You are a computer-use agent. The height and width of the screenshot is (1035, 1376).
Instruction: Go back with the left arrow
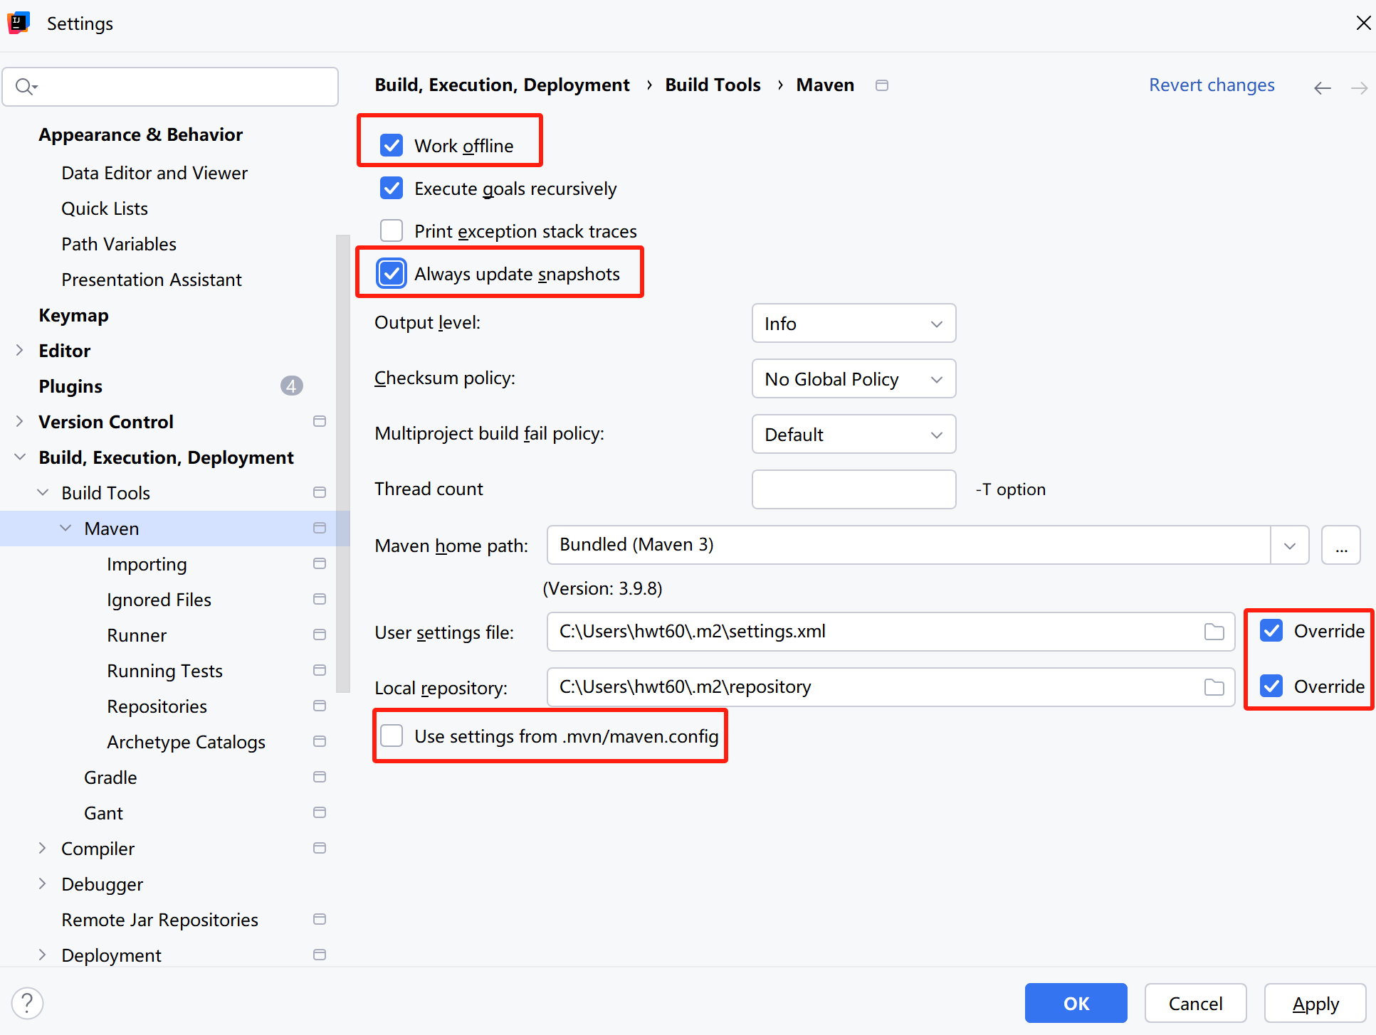(1323, 87)
